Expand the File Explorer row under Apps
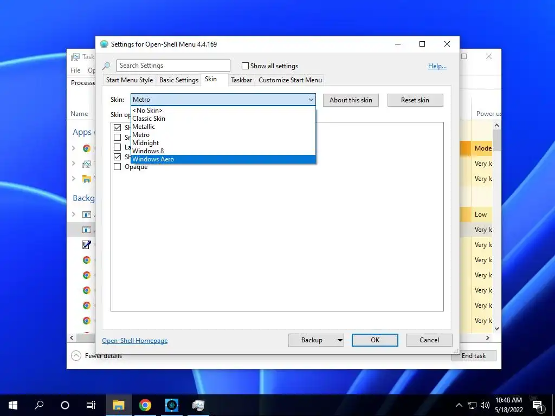The height and width of the screenshot is (416, 555). (74, 179)
